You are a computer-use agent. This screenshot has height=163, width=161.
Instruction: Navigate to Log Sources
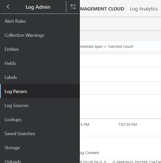[17, 106]
